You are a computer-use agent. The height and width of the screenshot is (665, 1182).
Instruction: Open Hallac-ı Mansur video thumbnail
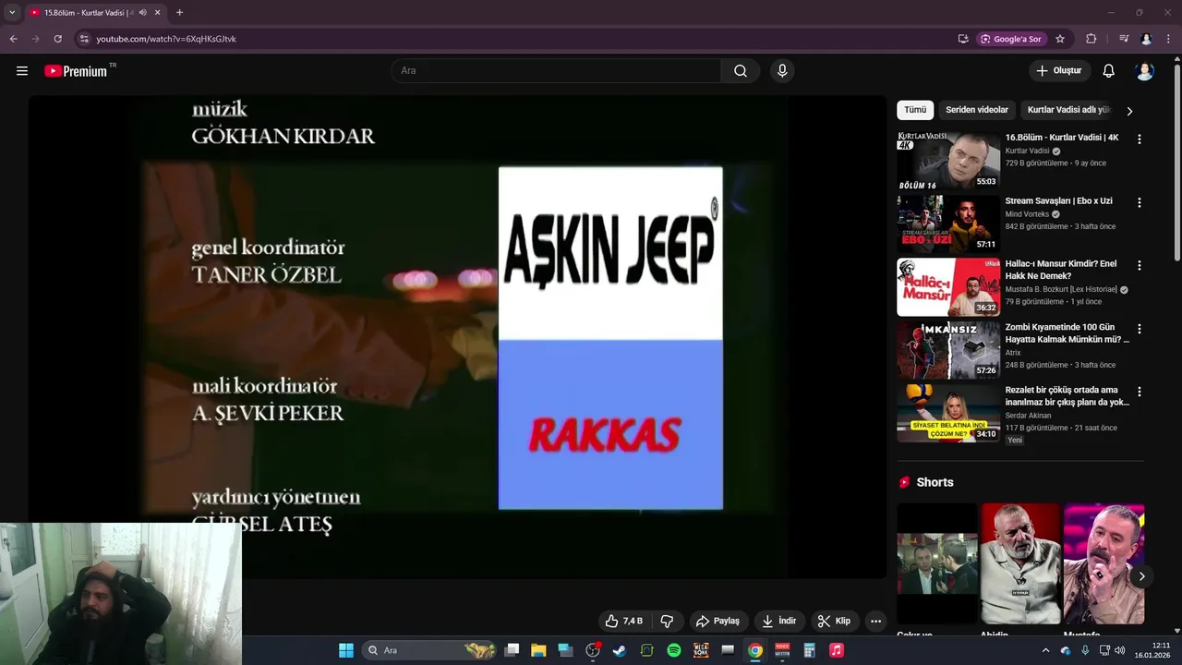click(948, 286)
